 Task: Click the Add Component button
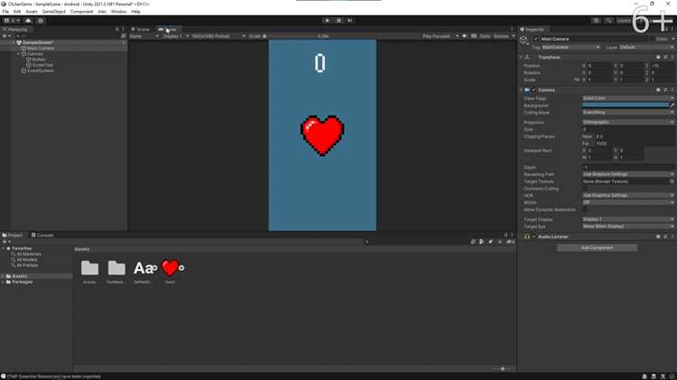(x=598, y=248)
